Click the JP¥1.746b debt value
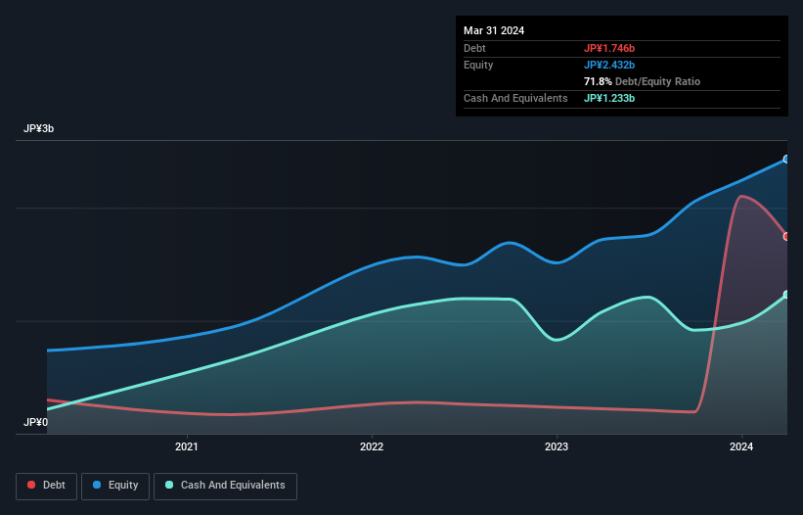 609,48
